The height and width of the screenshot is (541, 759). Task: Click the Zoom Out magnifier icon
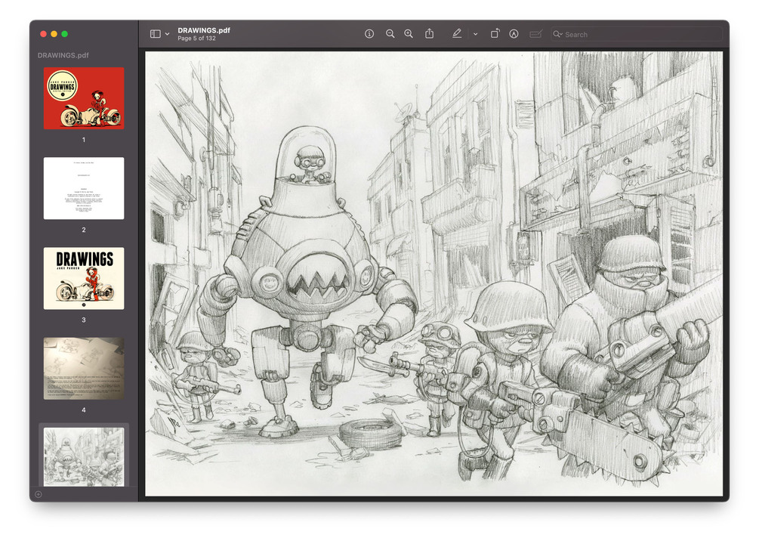[x=390, y=34]
